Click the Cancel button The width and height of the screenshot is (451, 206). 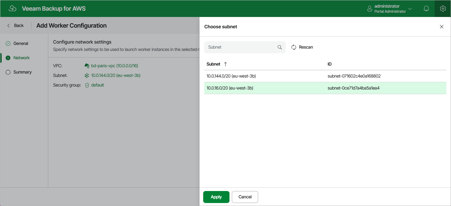click(x=245, y=197)
